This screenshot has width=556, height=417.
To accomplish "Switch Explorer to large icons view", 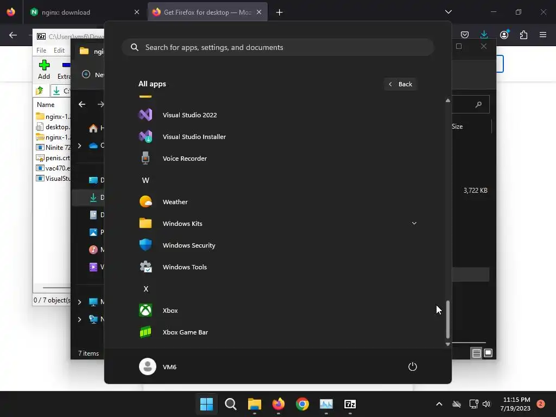I will pos(488,353).
